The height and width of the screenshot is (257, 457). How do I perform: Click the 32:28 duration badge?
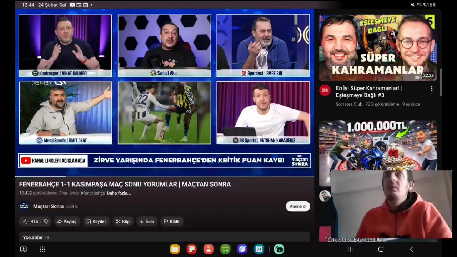(x=428, y=76)
